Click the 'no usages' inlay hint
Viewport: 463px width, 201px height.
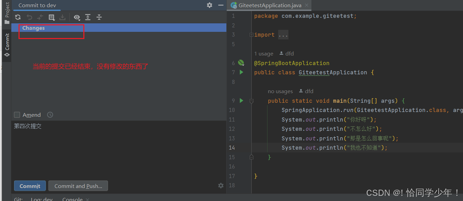(280, 91)
